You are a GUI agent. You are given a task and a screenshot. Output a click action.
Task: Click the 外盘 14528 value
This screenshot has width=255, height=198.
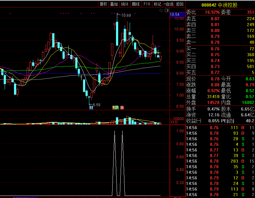tap(213, 103)
